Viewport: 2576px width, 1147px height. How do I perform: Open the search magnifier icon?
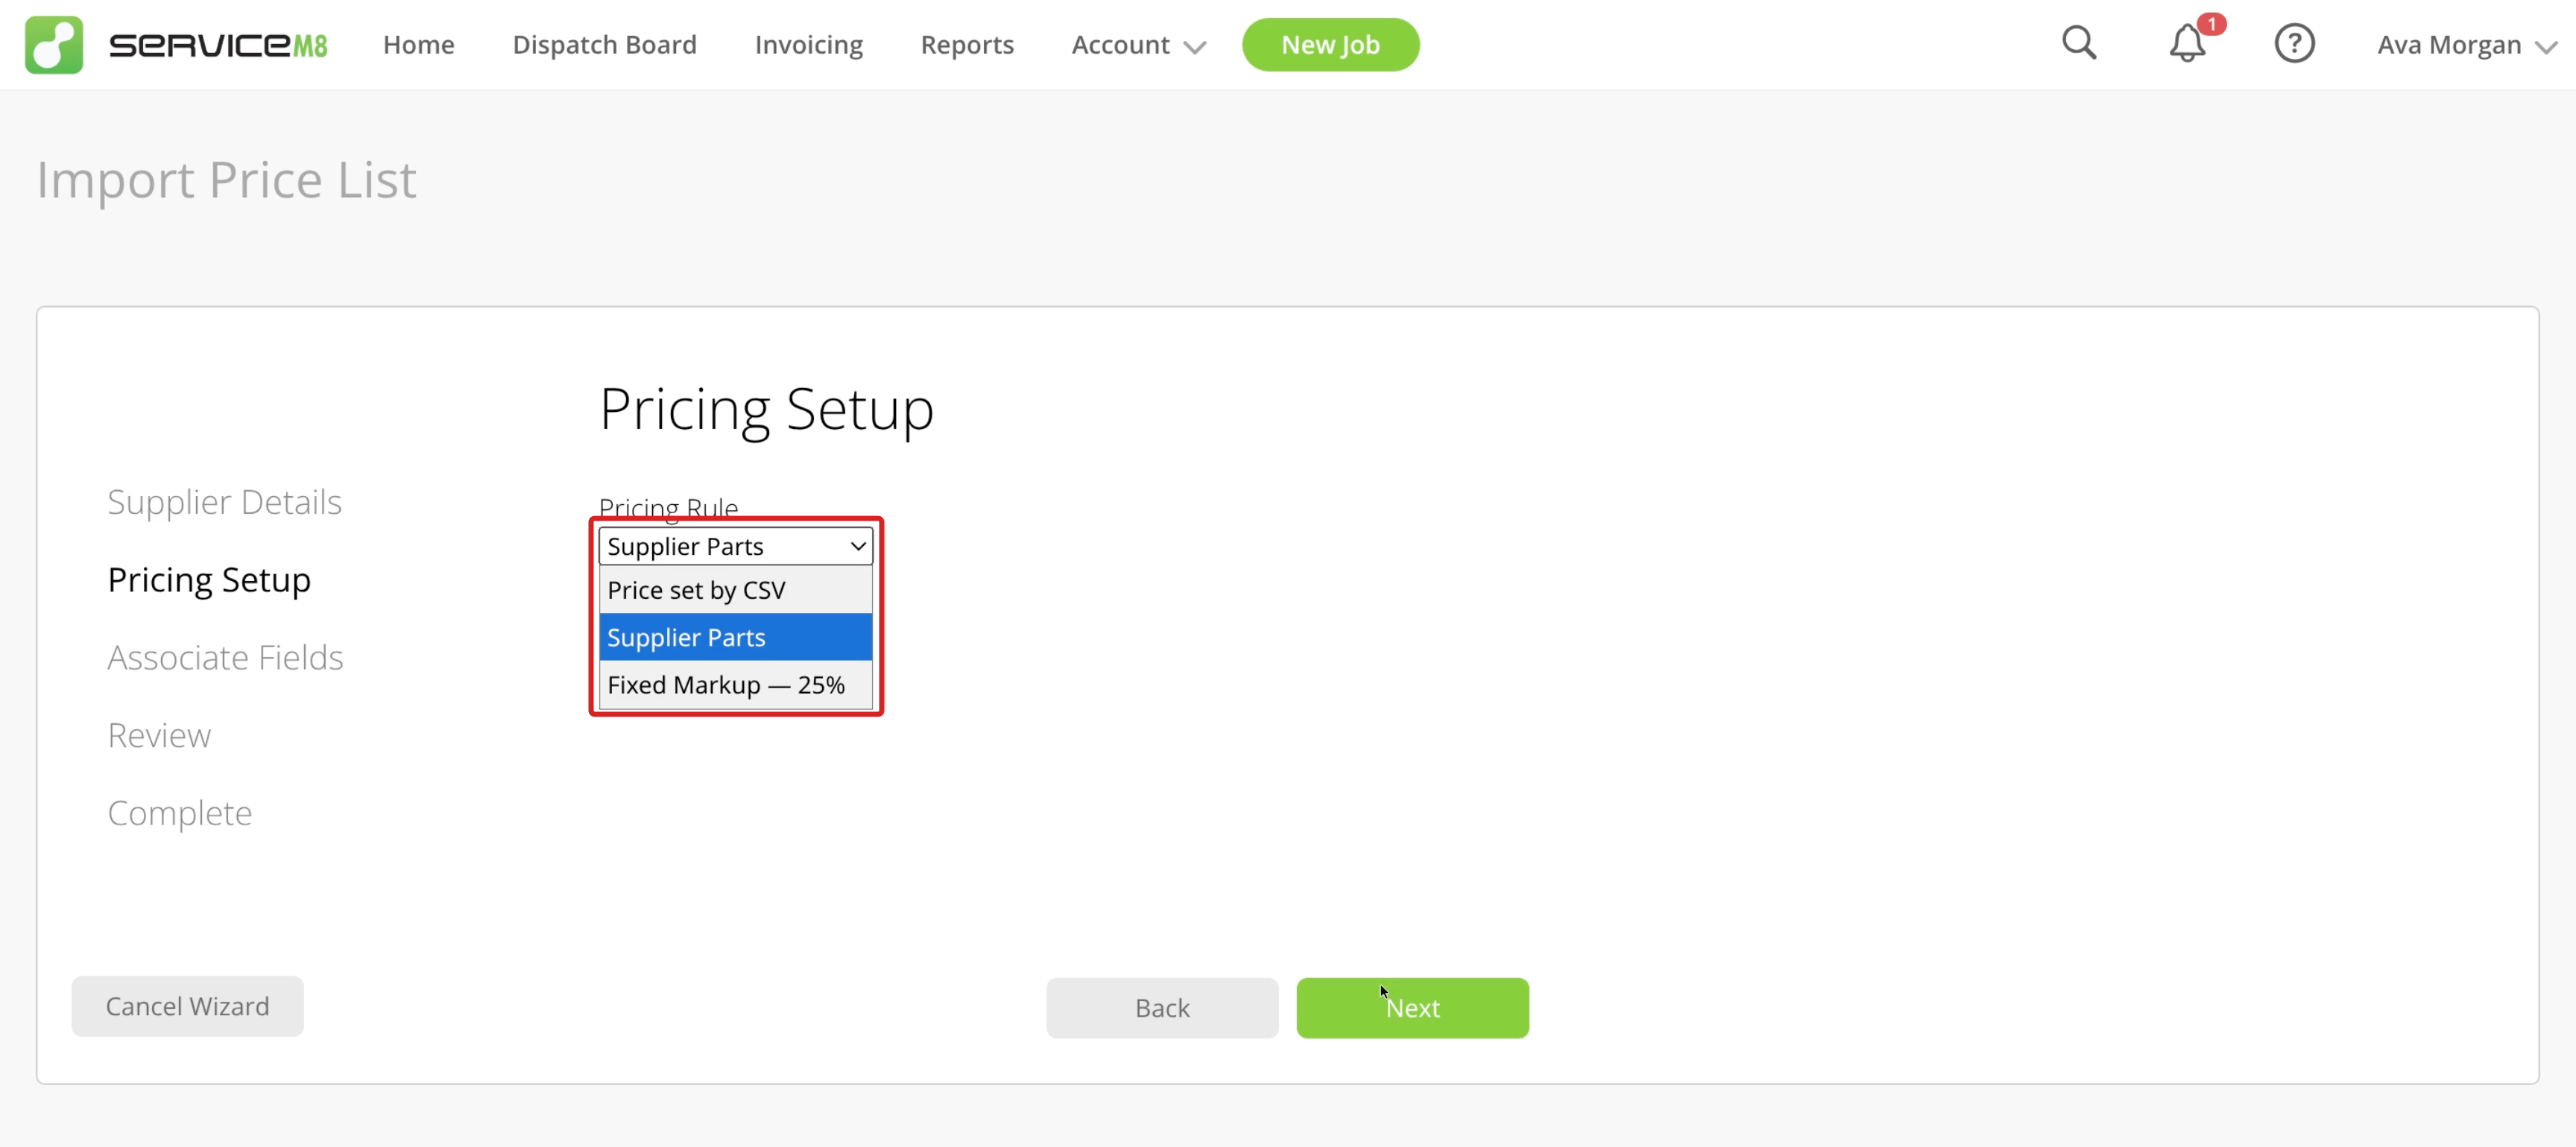(x=2079, y=44)
